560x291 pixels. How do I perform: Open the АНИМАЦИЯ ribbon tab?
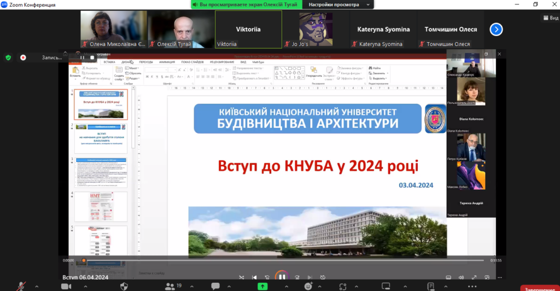click(x=167, y=62)
